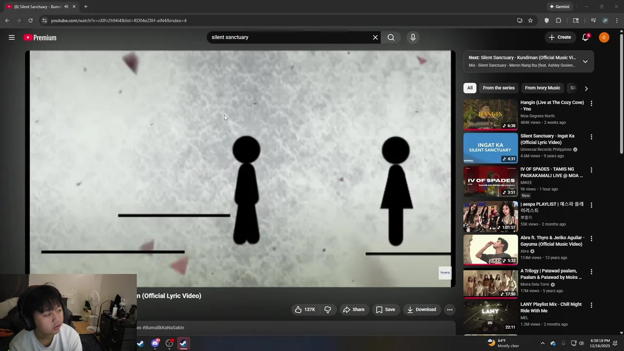Open the shield extension icon
Image resolution: width=624 pixels, height=351 pixels.
(x=546, y=20)
